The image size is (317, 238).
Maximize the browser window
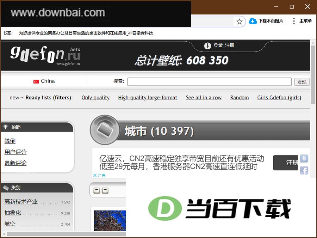click(292, 7)
